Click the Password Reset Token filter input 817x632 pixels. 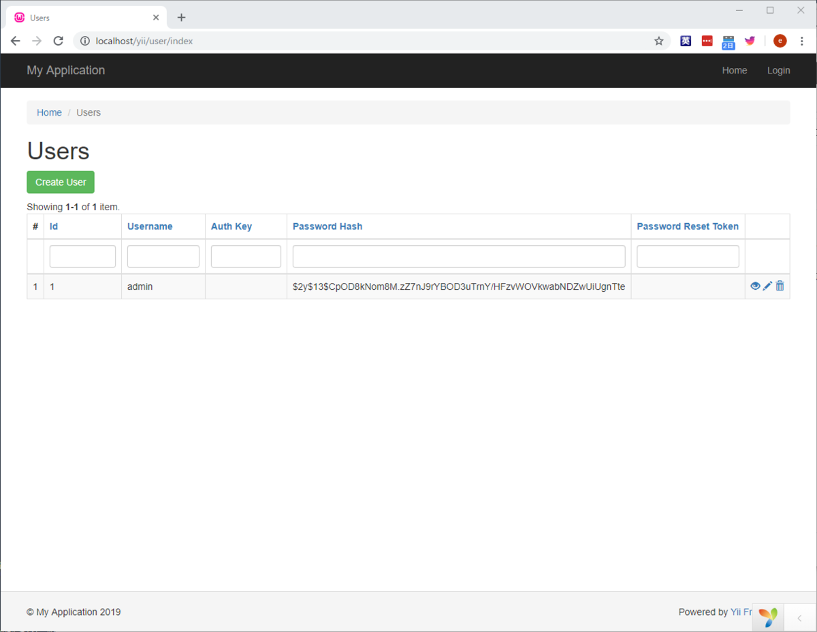[688, 256]
